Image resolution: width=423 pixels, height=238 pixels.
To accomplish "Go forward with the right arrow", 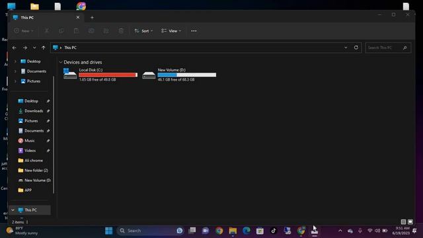I will [25, 48].
